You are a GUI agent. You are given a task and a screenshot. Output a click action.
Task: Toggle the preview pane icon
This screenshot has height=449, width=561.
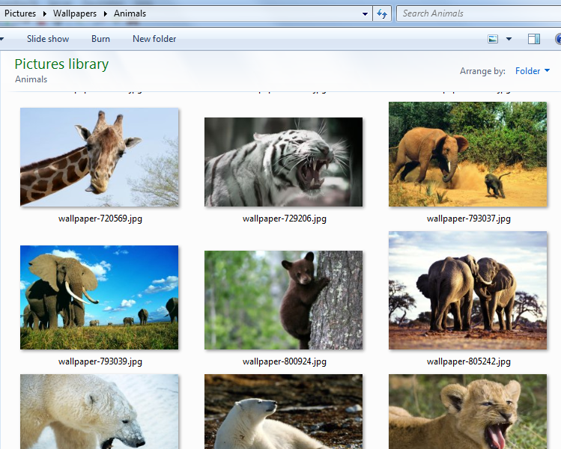pos(534,39)
